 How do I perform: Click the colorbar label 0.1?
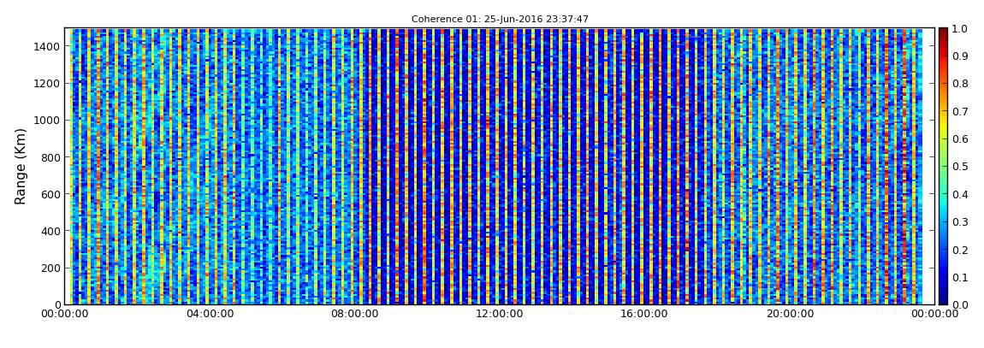tap(960, 277)
